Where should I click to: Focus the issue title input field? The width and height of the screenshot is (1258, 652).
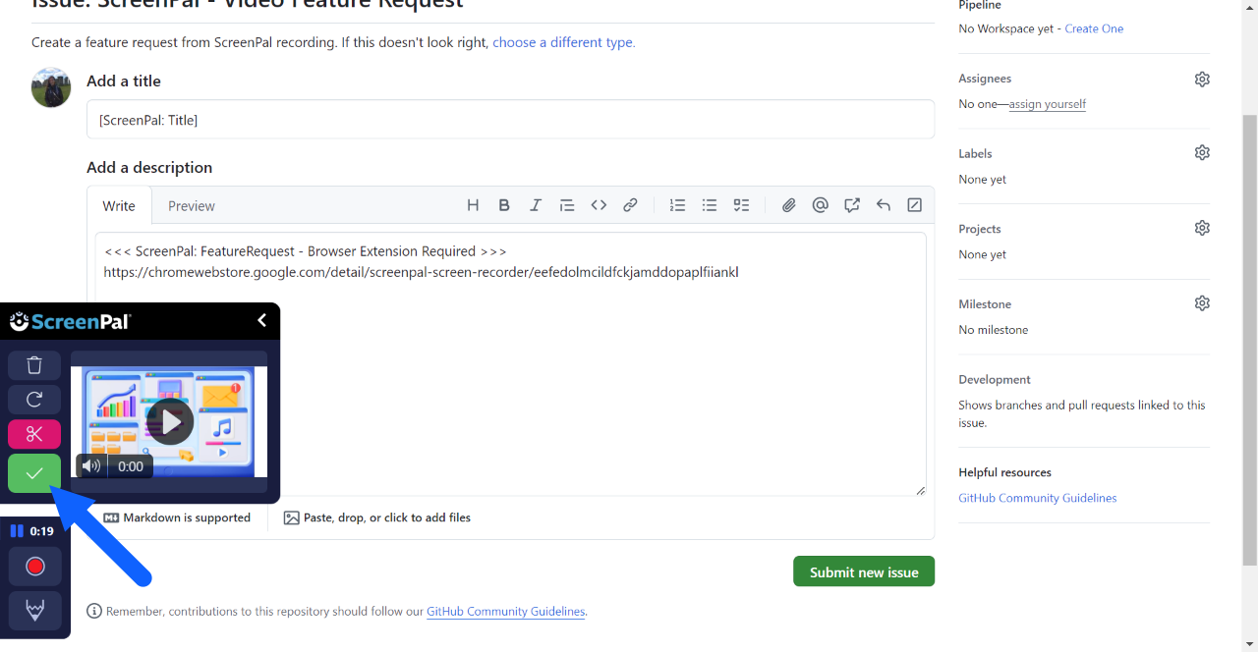[510, 119]
